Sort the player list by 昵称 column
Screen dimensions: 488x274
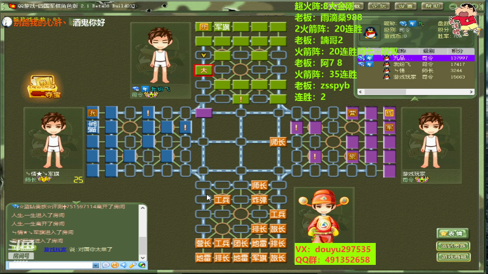click(401, 51)
